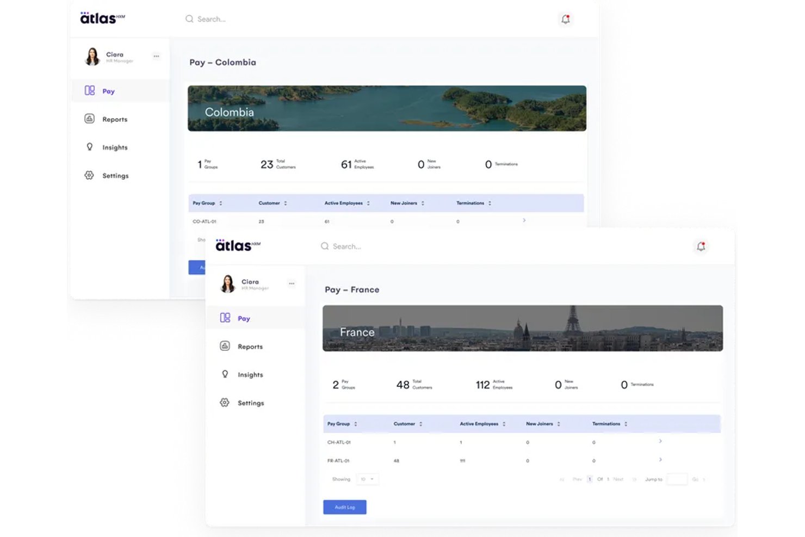Click Ciara's profile photo in the Colombia window
This screenshot has width=805, height=537.
[92, 57]
